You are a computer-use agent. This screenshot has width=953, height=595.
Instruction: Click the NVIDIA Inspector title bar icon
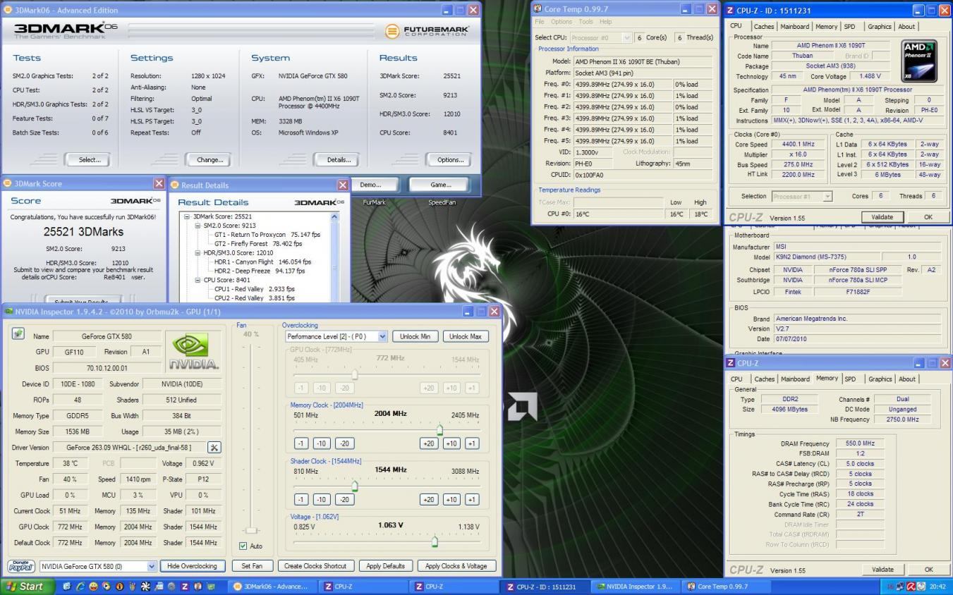pyautogui.click(x=8, y=311)
